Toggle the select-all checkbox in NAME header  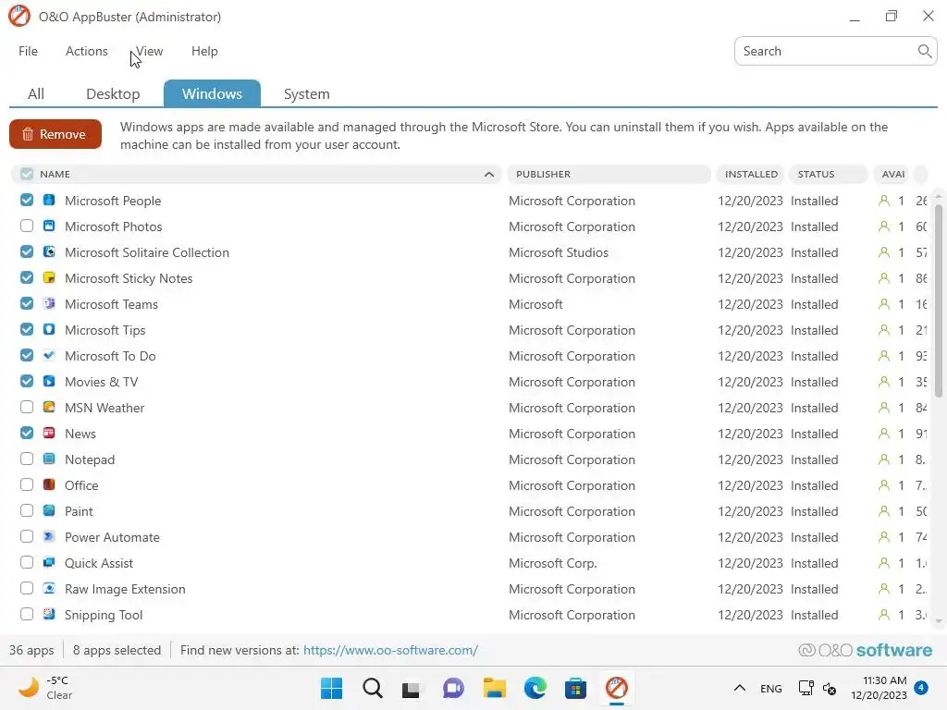click(27, 174)
